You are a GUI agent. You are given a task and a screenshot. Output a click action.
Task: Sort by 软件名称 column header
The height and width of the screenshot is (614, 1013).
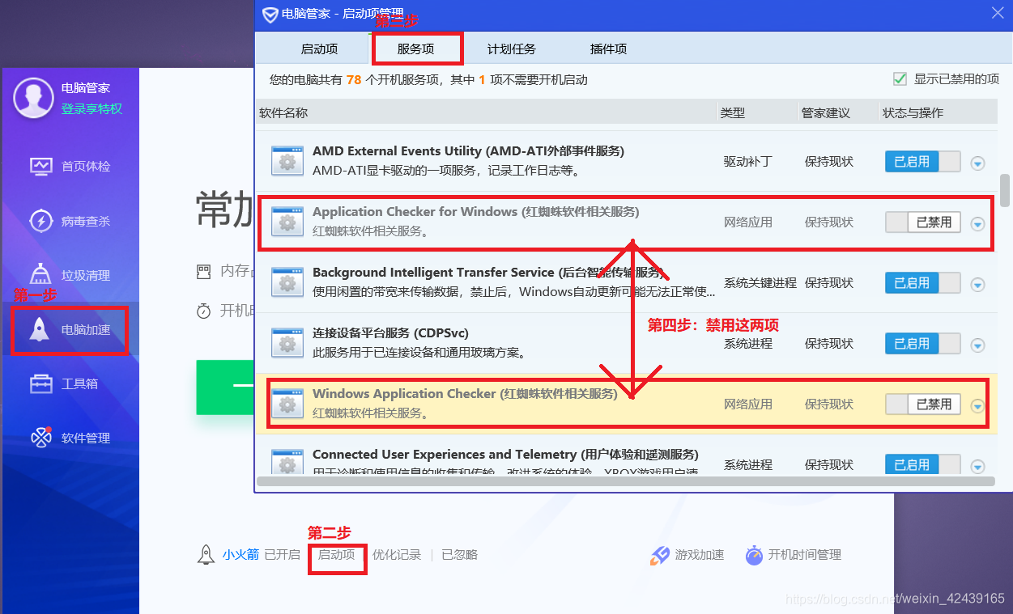coord(283,113)
